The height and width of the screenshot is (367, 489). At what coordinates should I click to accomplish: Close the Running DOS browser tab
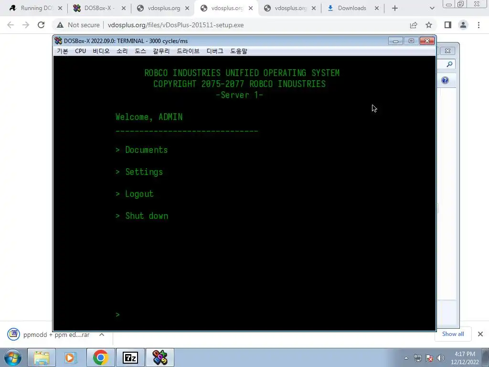60,9
